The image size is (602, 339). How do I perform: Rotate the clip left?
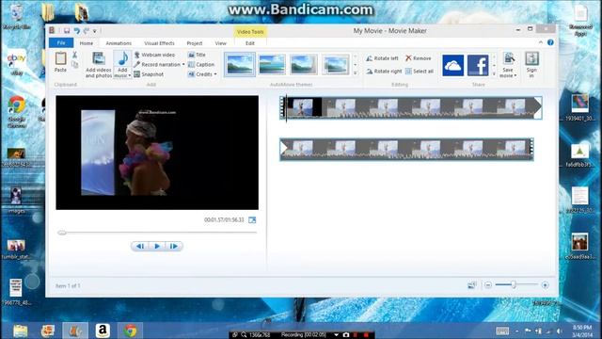click(382, 58)
